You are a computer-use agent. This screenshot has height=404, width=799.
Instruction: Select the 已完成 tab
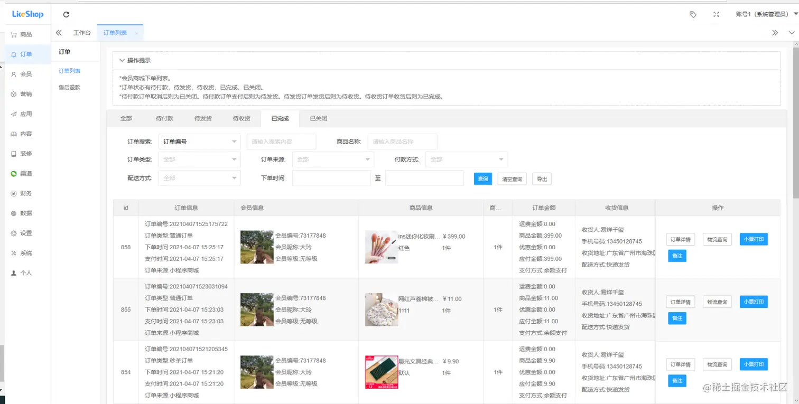click(x=280, y=118)
